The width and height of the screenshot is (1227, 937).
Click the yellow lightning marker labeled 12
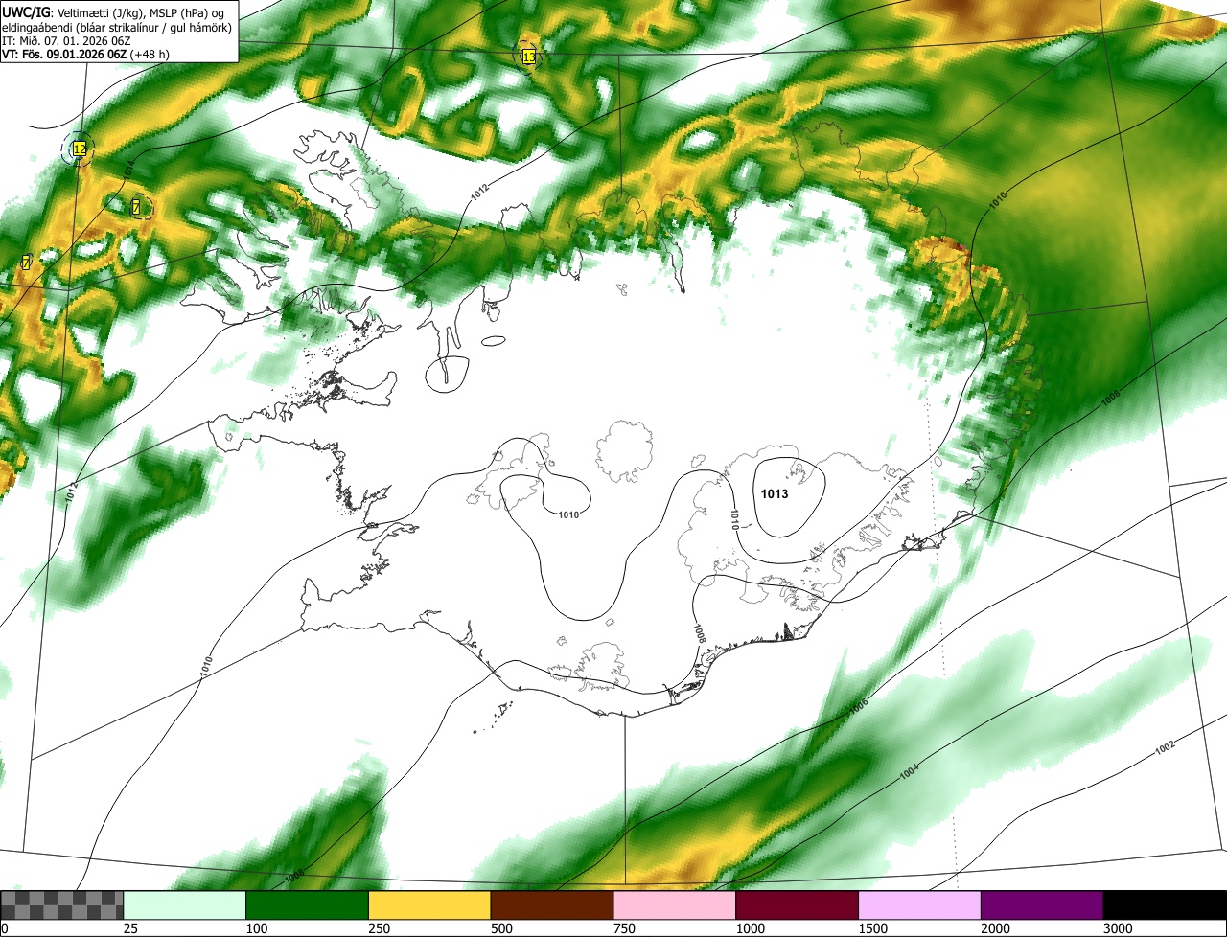coord(80,149)
